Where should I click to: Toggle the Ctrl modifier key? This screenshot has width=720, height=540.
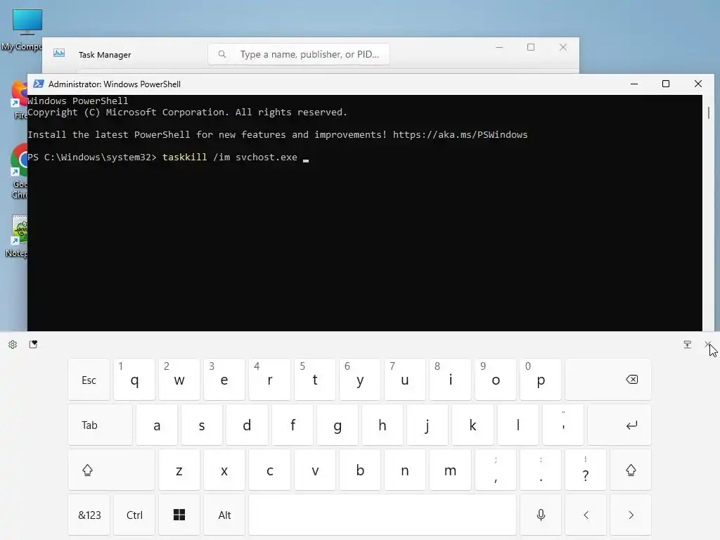(134, 515)
